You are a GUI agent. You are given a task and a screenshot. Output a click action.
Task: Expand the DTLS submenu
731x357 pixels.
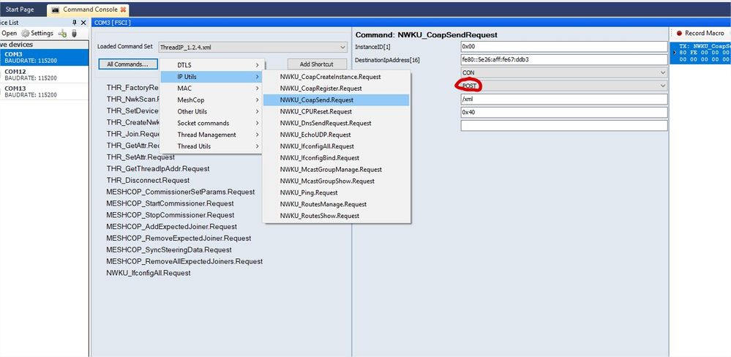click(x=212, y=65)
